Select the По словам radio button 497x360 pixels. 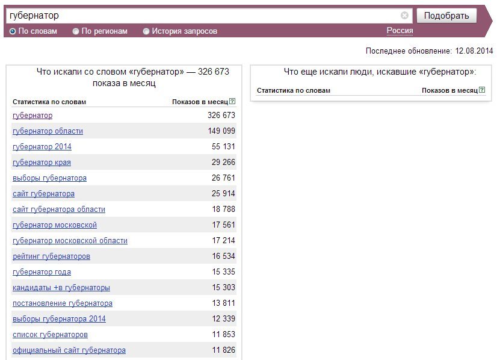pyautogui.click(x=13, y=31)
